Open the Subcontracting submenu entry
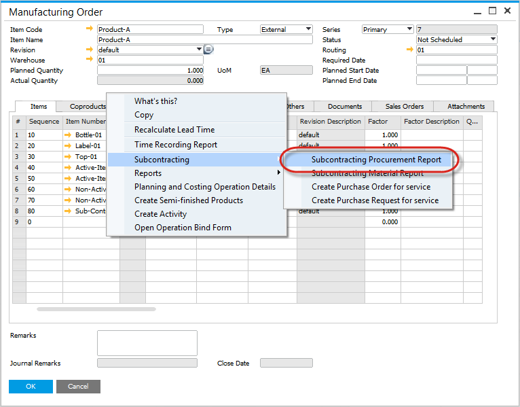This screenshot has height=407, width=520. [x=197, y=160]
